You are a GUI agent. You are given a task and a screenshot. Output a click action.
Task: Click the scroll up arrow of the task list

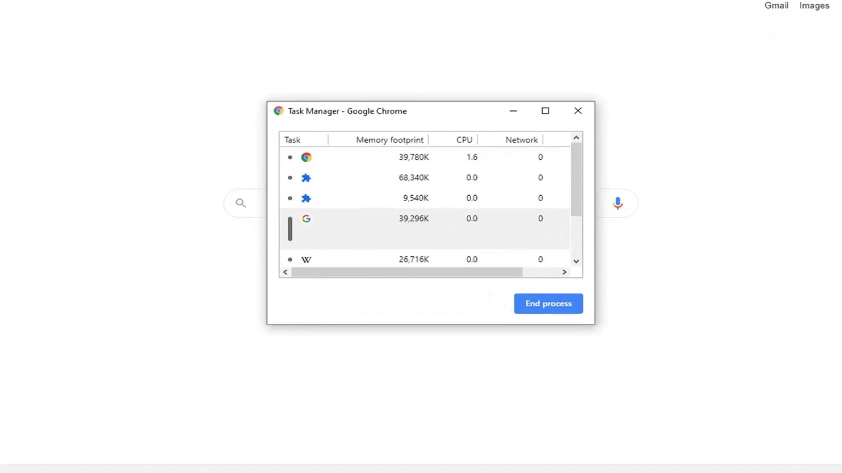(x=576, y=137)
